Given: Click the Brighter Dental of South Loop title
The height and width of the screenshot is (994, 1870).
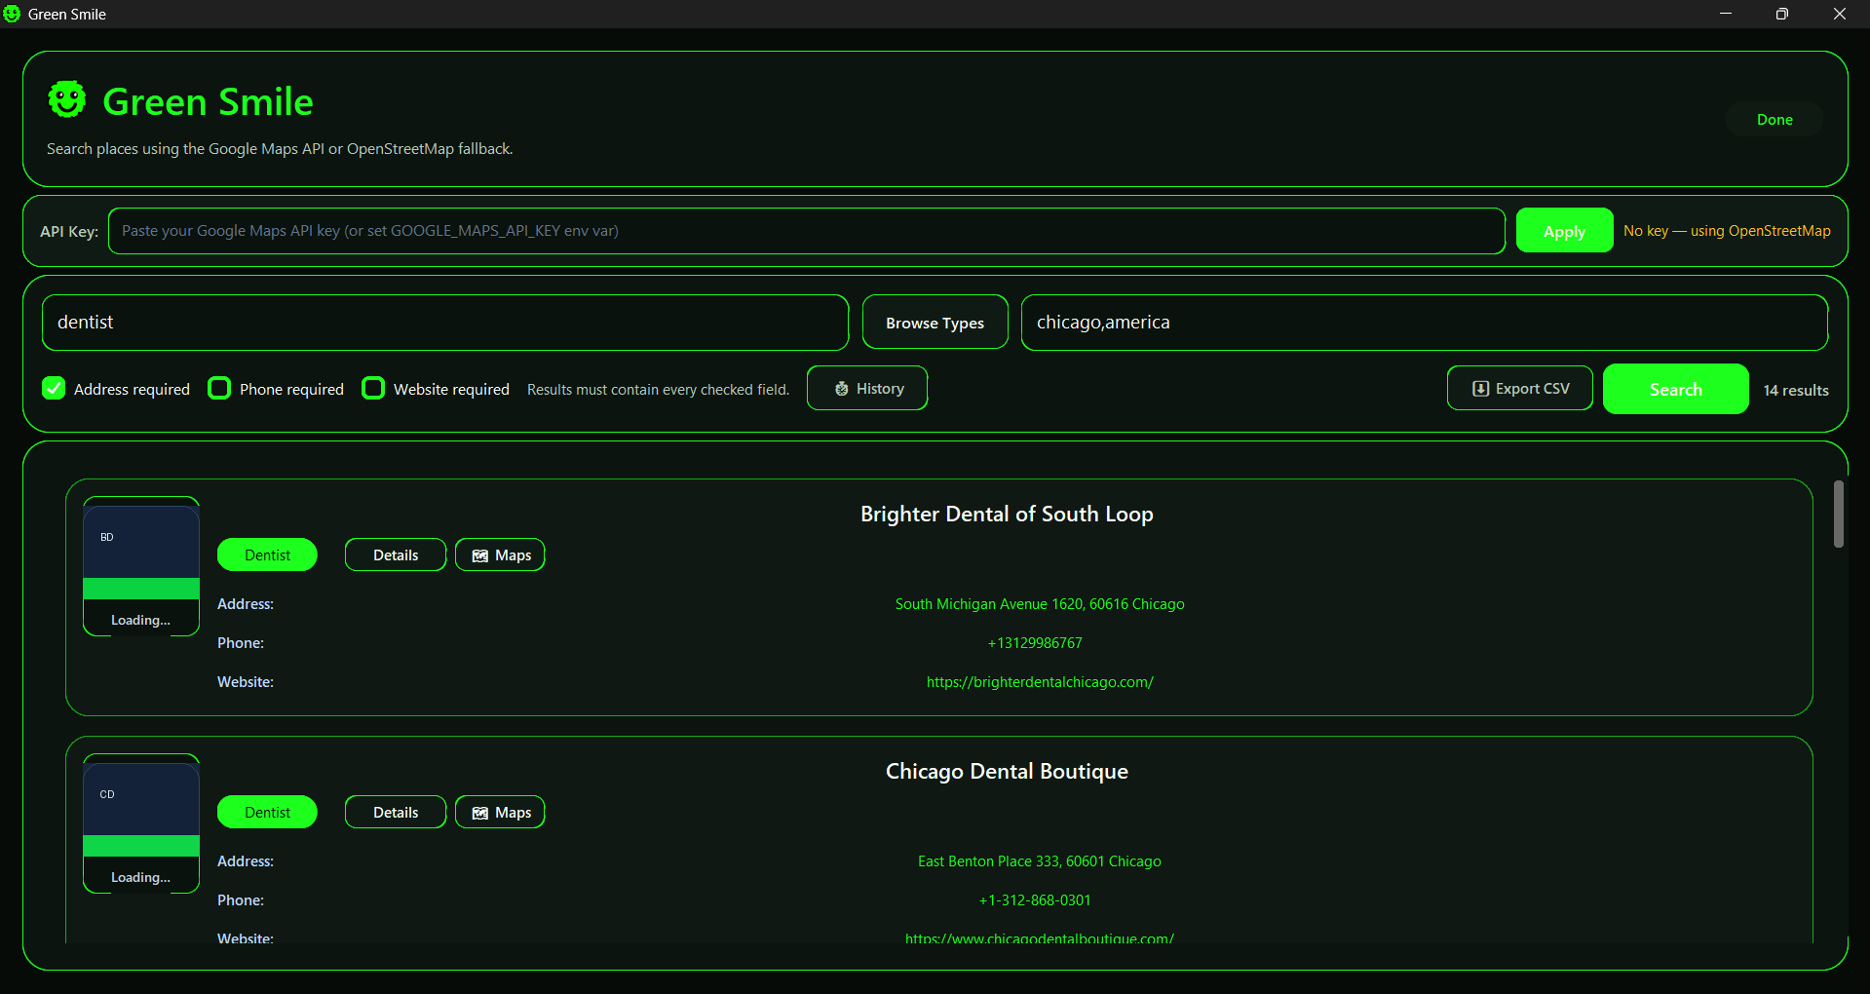Looking at the screenshot, I should [1007, 514].
